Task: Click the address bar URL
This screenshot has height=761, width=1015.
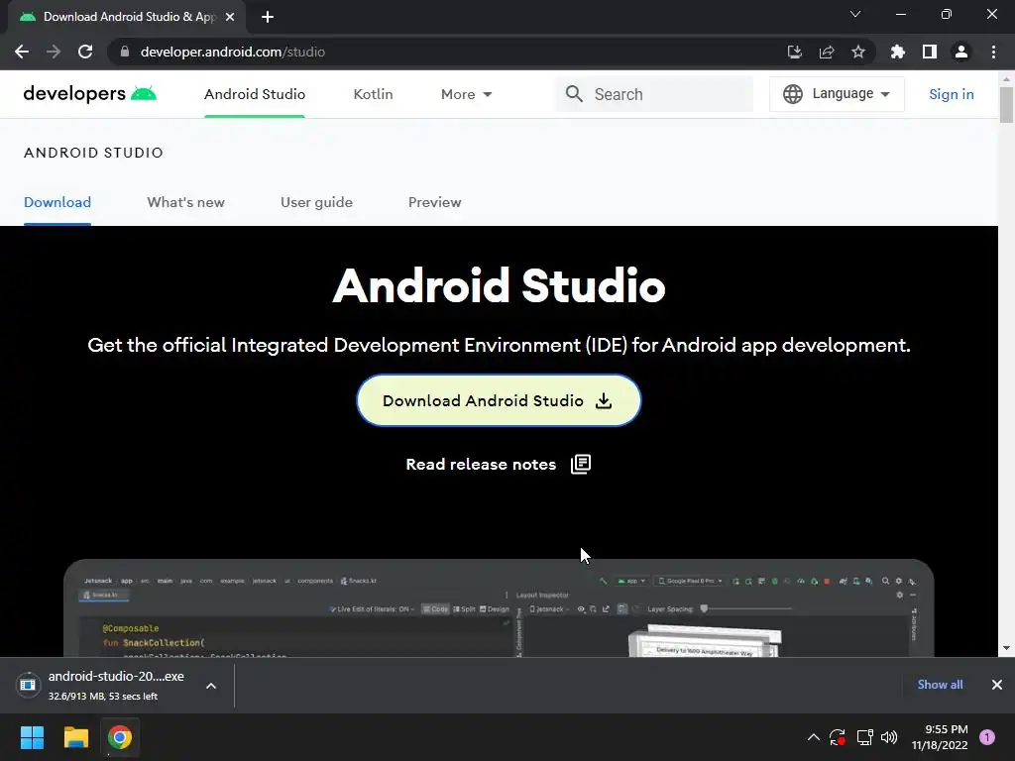Action: 232,52
